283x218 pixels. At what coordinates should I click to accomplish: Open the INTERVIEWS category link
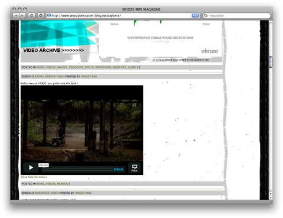[x=103, y=67]
